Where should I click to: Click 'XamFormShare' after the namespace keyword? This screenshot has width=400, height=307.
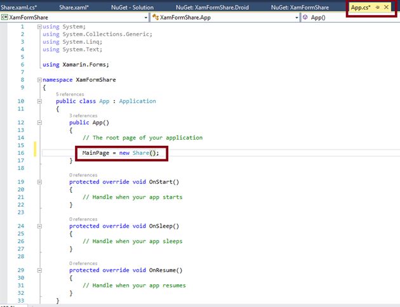pyautogui.click(x=96, y=80)
